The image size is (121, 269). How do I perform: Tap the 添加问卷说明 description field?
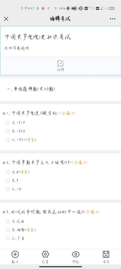coord(17,48)
